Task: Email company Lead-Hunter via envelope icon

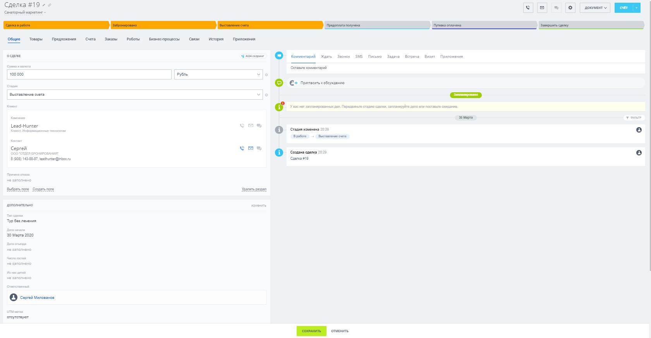Action: 251,126
